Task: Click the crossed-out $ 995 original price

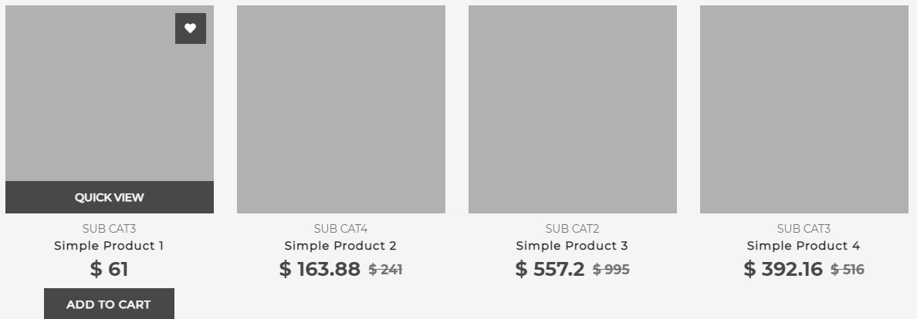Action: coord(611,270)
